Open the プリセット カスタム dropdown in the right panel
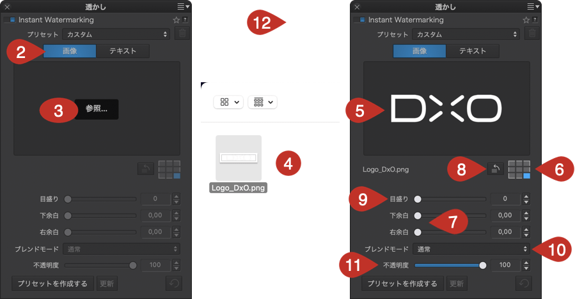 click(x=466, y=34)
